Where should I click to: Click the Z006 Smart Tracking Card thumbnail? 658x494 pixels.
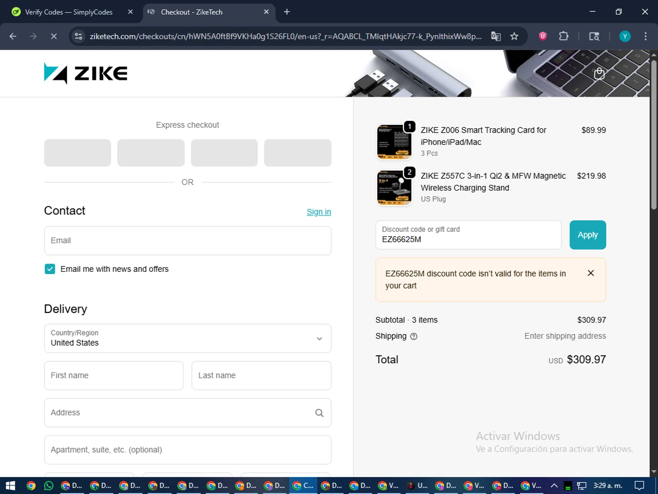click(x=394, y=142)
